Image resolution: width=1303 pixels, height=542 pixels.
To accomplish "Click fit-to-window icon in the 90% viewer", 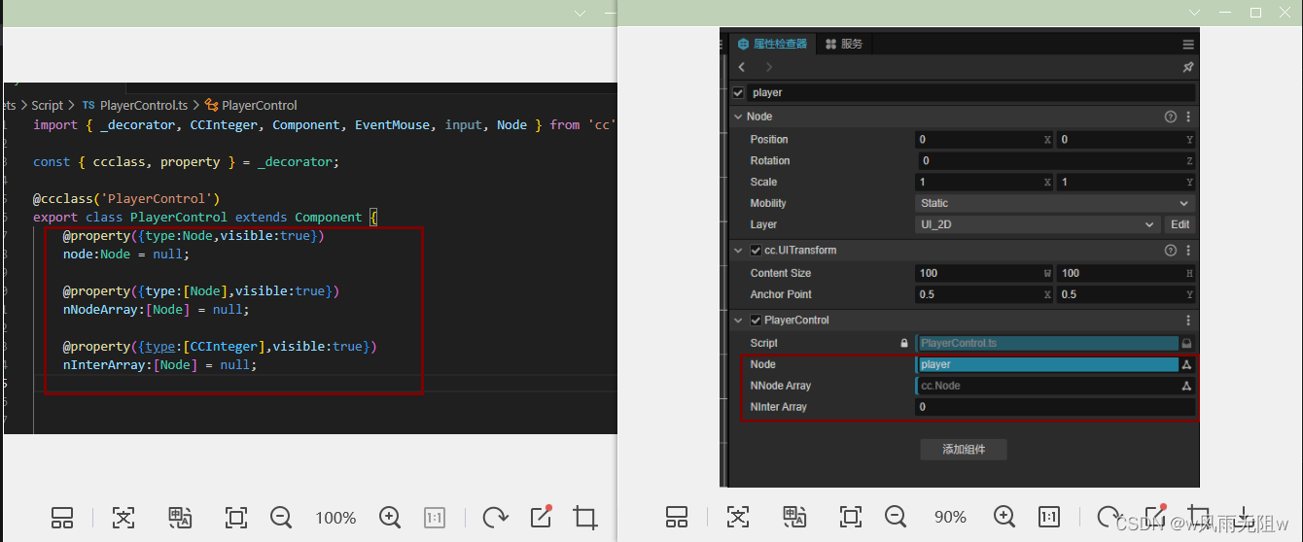I will coord(851,517).
